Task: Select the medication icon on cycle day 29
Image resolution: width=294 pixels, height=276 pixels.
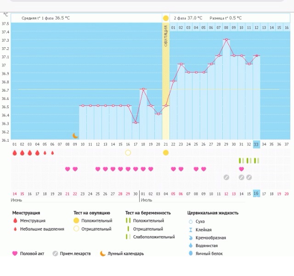Action: (226, 177)
